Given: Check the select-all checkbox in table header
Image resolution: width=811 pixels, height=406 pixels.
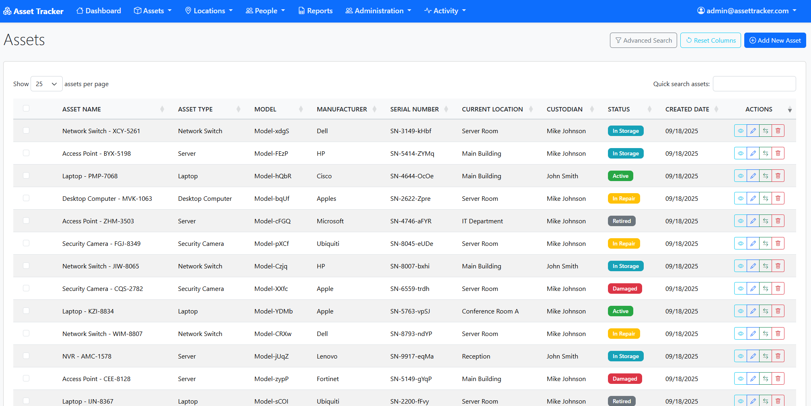Looking at the screenshot, I should click(26, 108).
